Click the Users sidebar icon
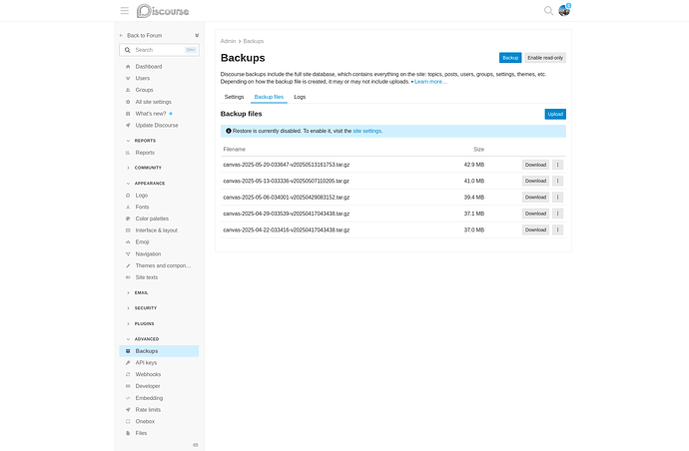689x451 pixels. tap(128, 78)
